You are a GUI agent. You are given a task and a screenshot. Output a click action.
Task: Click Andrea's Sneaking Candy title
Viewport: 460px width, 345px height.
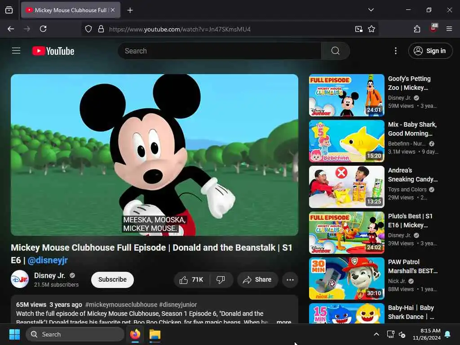point(412,175)
